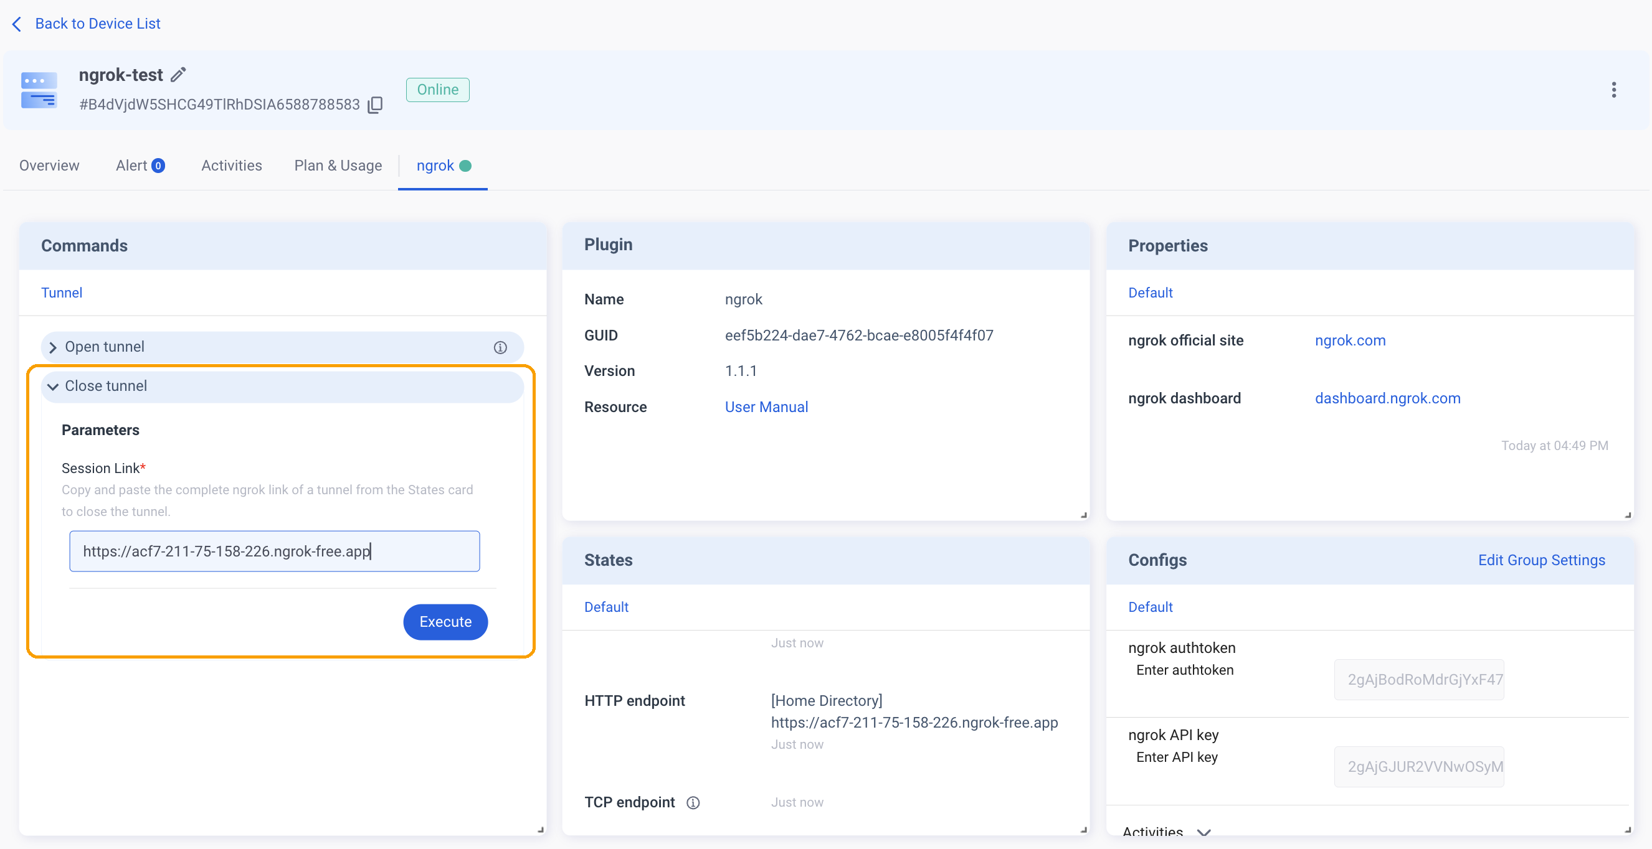Edit device name with pencil icon

178,75
